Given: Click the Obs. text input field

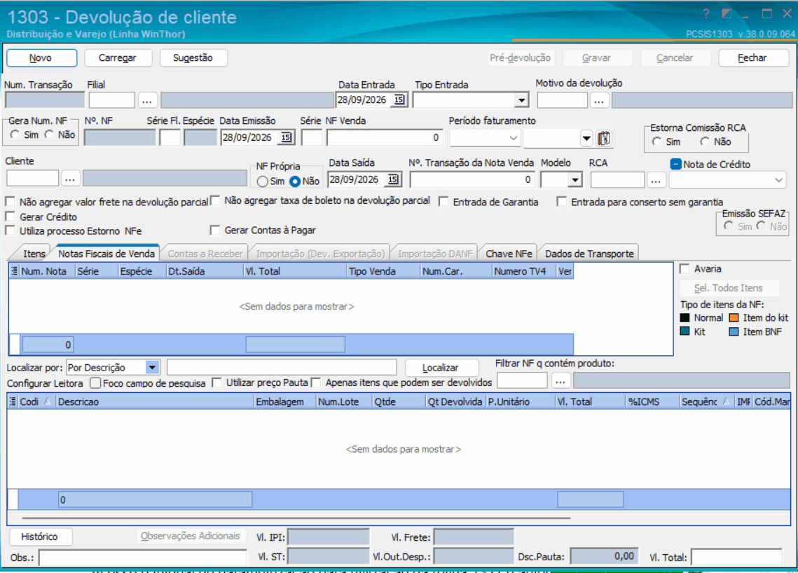Looking at the screenshot, I should click(x=142, y=558).
